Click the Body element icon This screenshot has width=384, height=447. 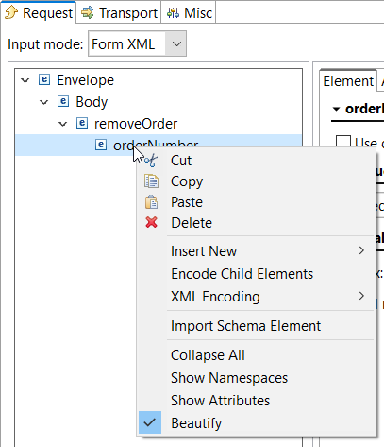63,101
